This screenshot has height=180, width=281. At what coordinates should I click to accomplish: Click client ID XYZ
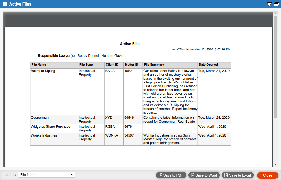tap(109, 118)
